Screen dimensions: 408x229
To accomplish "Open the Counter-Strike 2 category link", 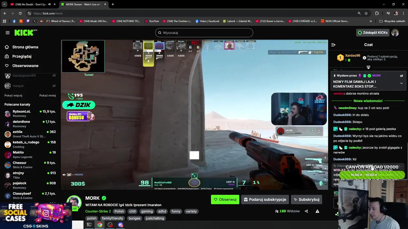I will point(98,211).
